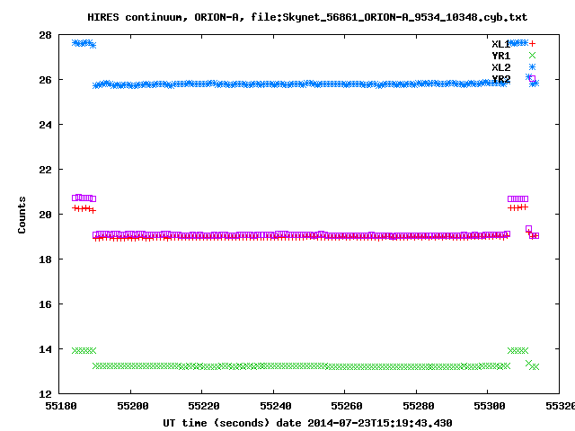This screenshot has width=575, height=431.
Task: Click the plot title text starting "HIRES continuum"
Action: point(307,17)
